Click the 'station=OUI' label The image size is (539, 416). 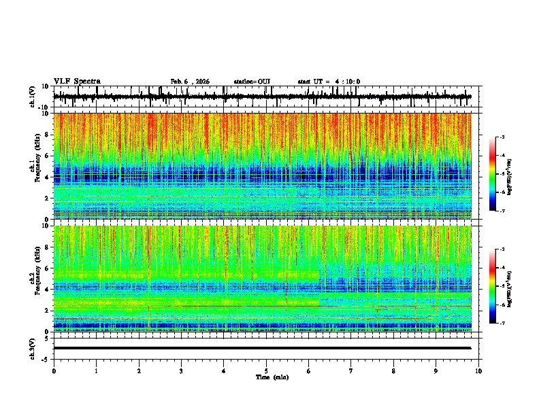(252, 82)
